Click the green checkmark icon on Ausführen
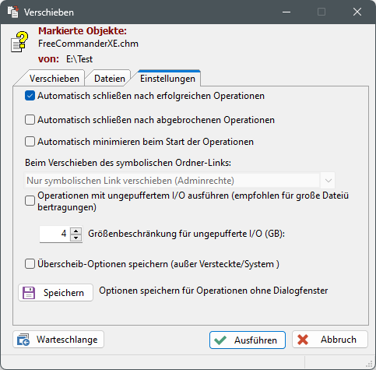 coord(220,340)
